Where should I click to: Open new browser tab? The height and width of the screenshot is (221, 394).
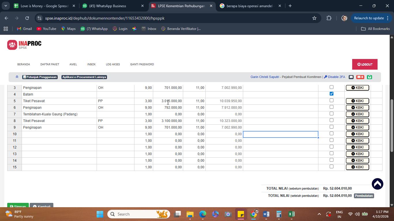[290, 6]
